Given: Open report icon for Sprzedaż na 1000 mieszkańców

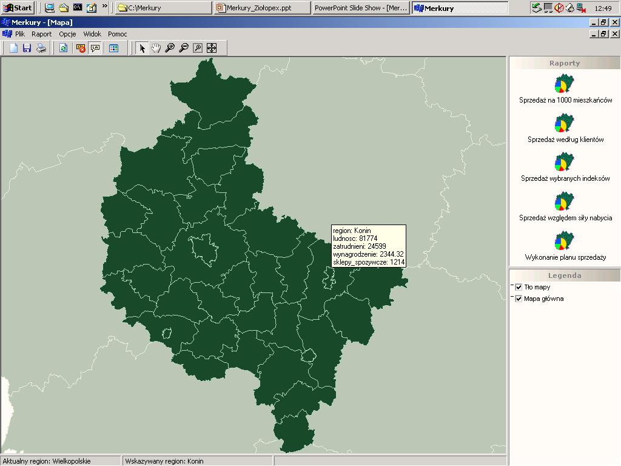Looking at the screenshot, I should coord(565,84).
